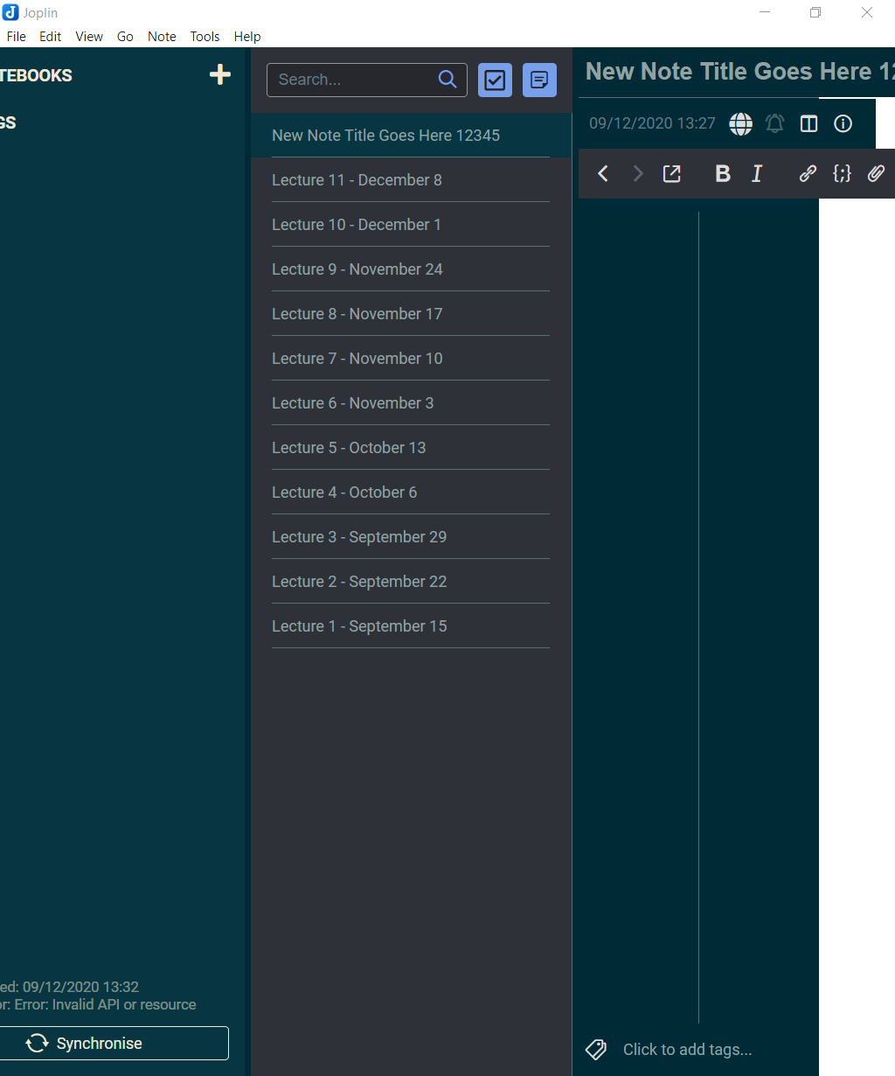The width and height of the screenshot is (895, 1076).
Task: Select note New Note Title Goes Here 12345
Action: (x=411, y=136)
